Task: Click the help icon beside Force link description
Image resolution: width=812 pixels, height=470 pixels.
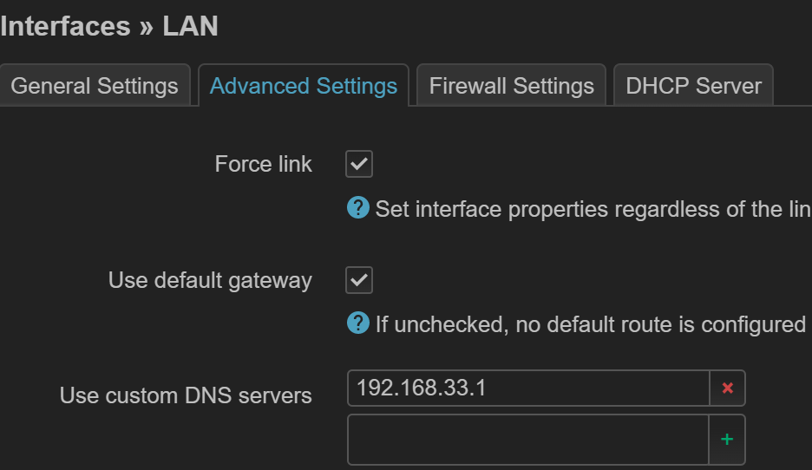Action: [x=357, y=208]
